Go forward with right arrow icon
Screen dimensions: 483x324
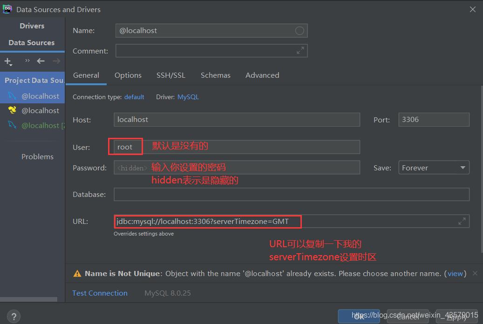click(x=56, y=61)
